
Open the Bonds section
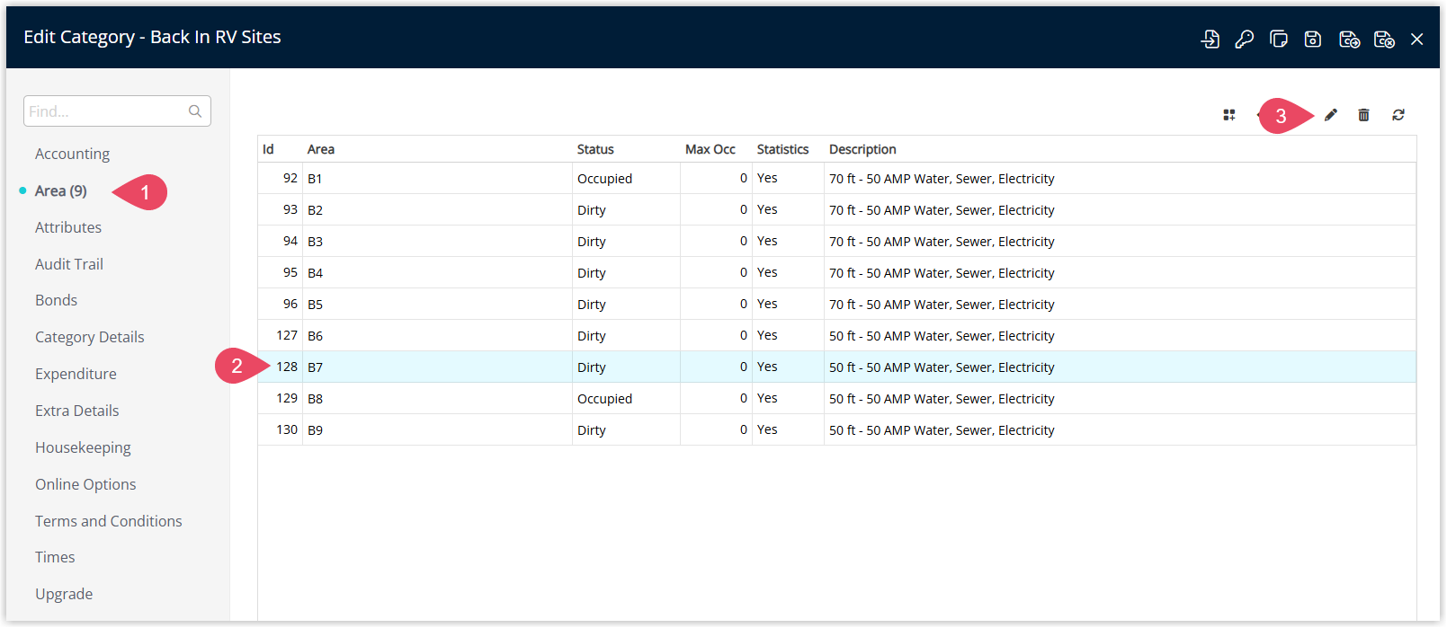pos(56,300)
